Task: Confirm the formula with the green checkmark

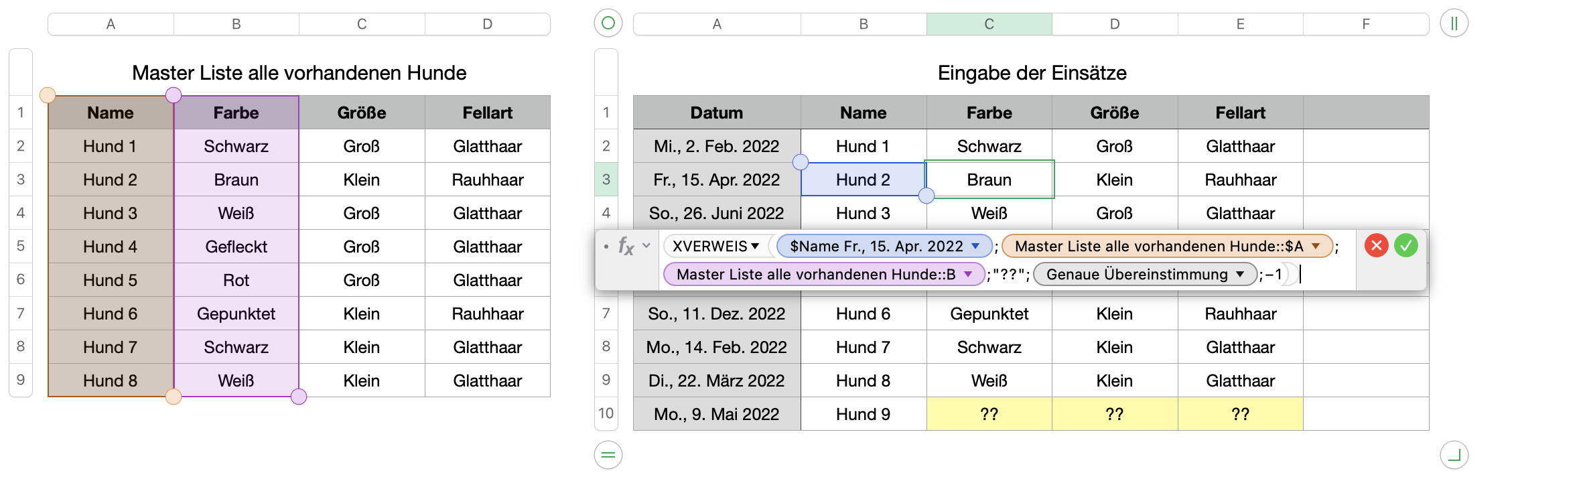Action: pos(1405,246)
